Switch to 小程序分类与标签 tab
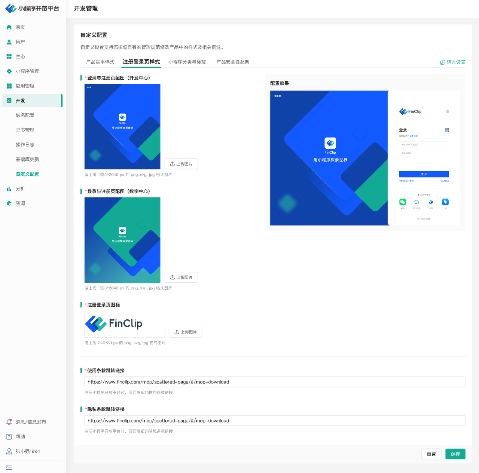 click(x=187, y=62)
